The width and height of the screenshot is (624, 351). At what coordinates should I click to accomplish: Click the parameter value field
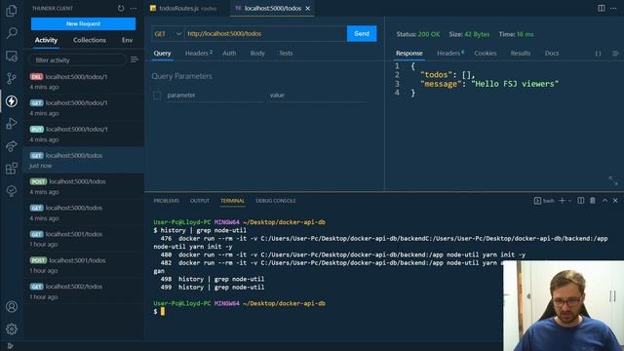coord(317,96)
